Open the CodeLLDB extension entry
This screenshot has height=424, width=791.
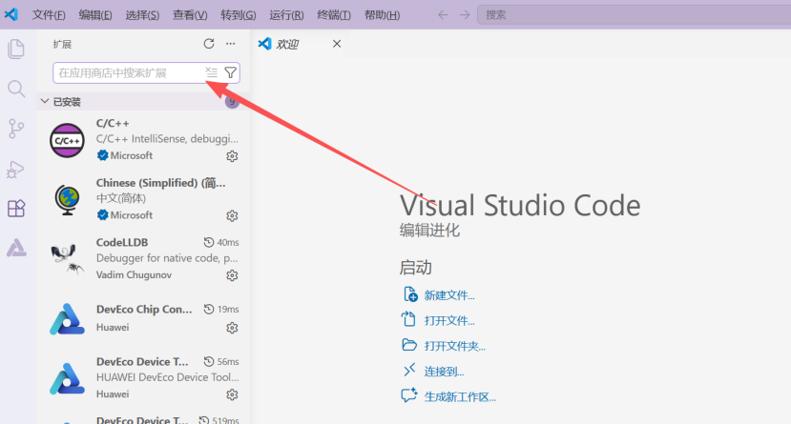pos(144,259)
